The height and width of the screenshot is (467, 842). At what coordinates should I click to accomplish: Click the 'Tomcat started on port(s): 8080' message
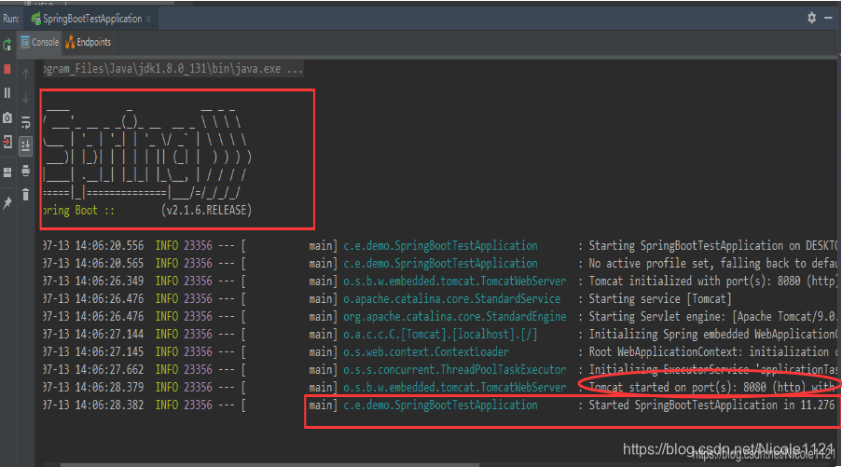point(712,388)
